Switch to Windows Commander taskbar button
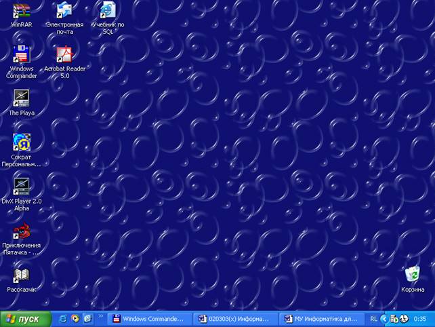 [150, 319]
